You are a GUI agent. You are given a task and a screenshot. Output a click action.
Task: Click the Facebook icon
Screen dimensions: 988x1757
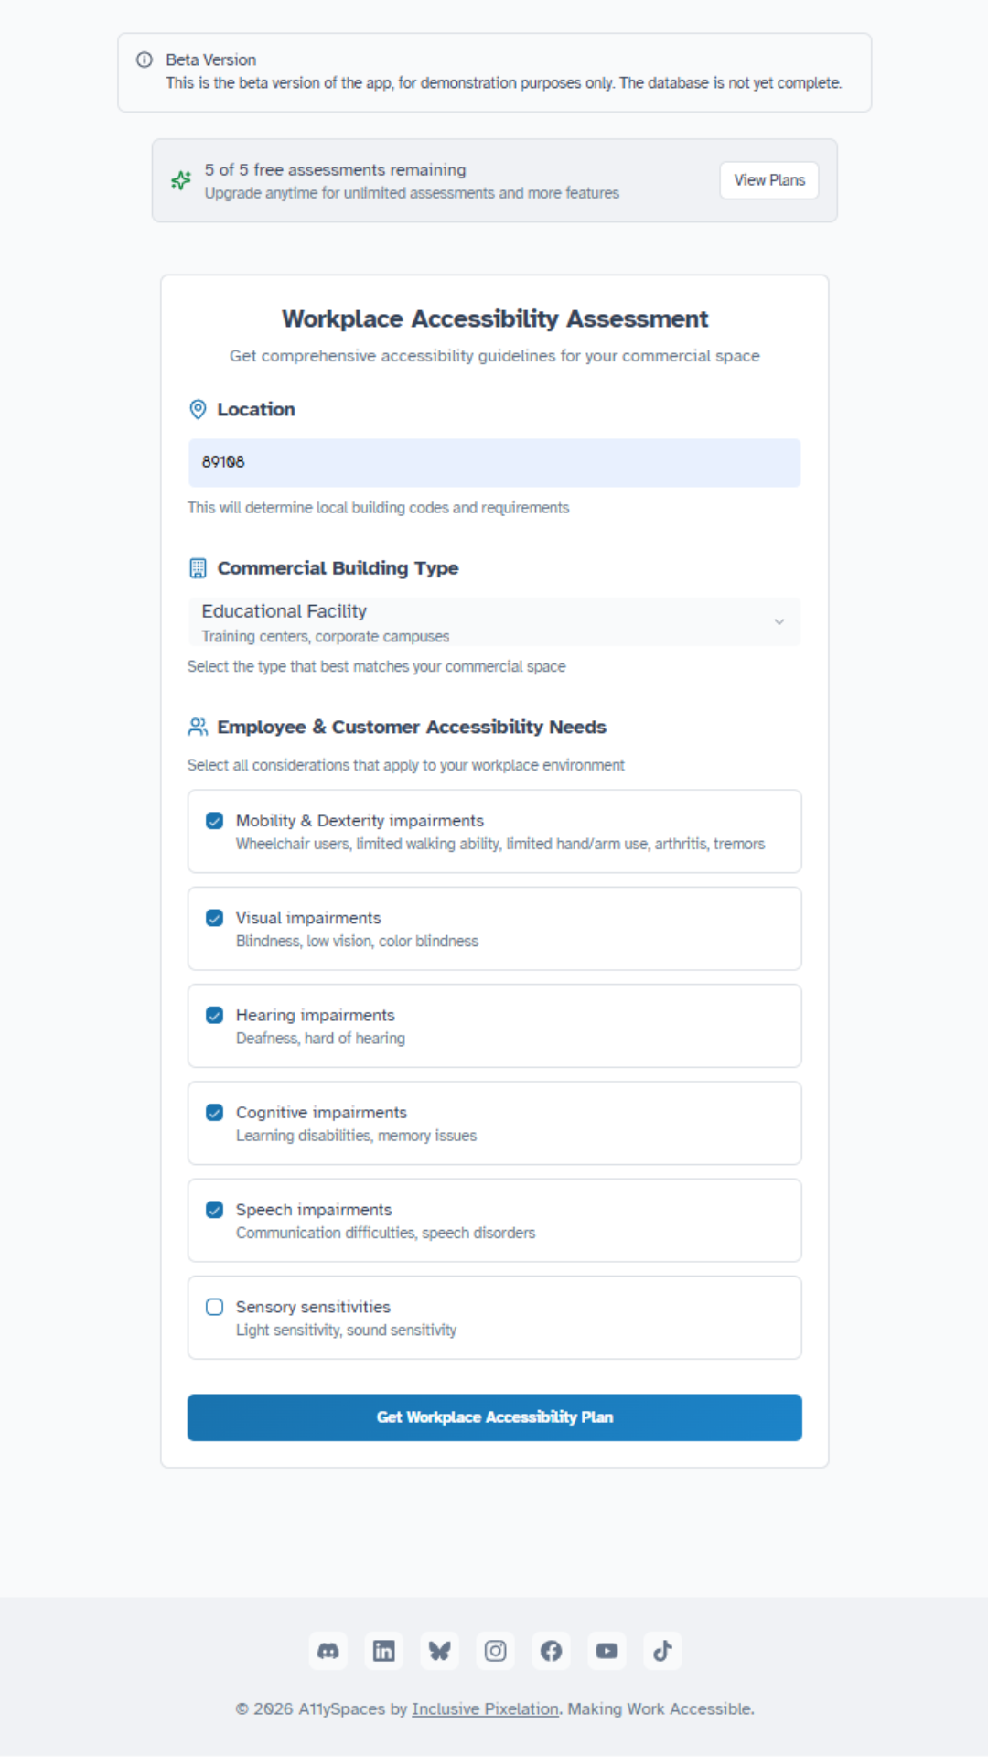[551, 1651]
